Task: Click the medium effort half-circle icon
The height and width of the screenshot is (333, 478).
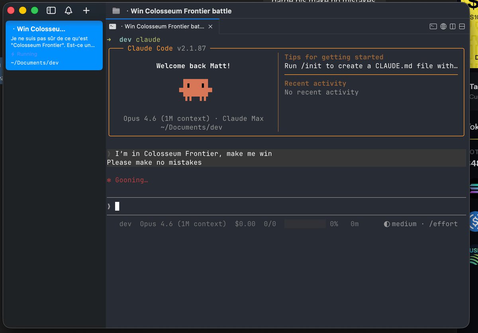Action: pos(387,224)
